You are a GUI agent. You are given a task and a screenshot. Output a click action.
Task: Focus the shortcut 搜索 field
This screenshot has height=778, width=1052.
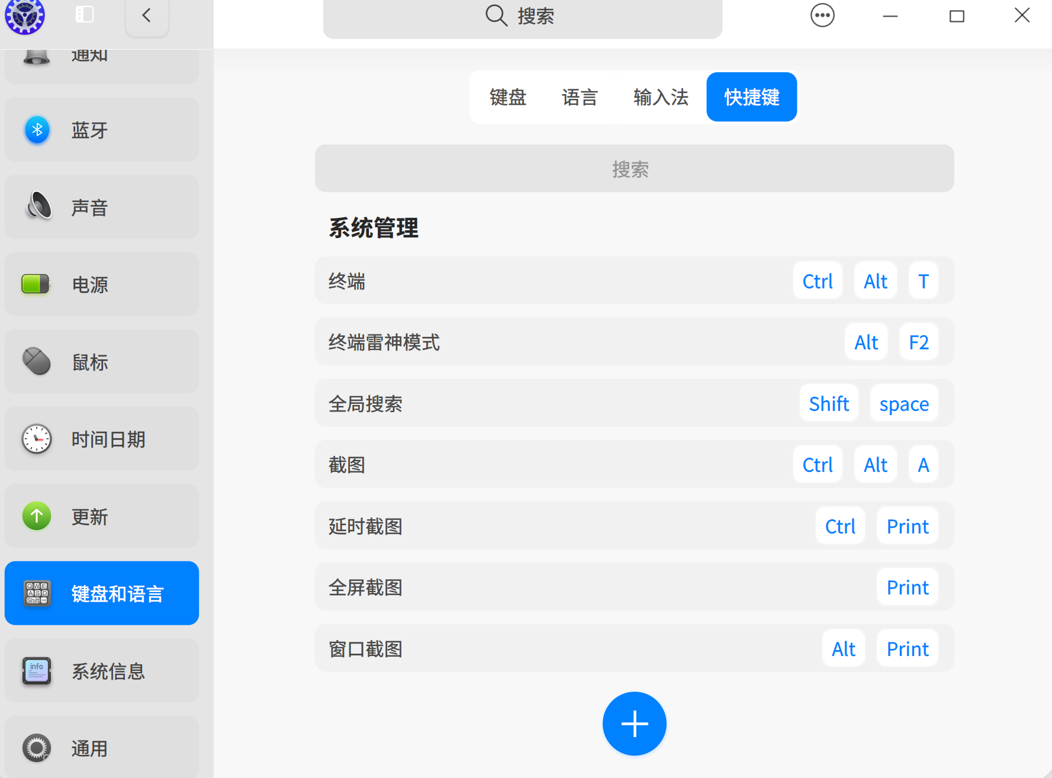tap(635, 169)
